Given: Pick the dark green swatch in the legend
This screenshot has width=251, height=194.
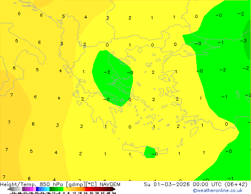Looking at the screenshot, I should click(x=51, y=189).
